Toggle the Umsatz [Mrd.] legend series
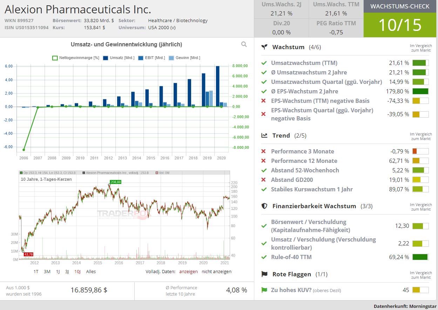Image resolution: width=438 pixels, height=310 pixels. pyautogui.click(x=119, y=58)
